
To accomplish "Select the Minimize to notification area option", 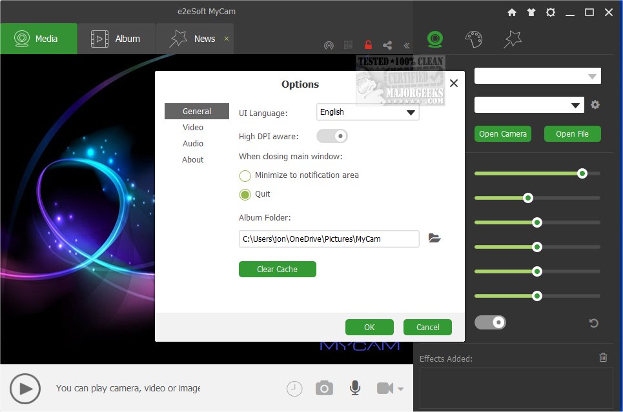I will point(245,175).
